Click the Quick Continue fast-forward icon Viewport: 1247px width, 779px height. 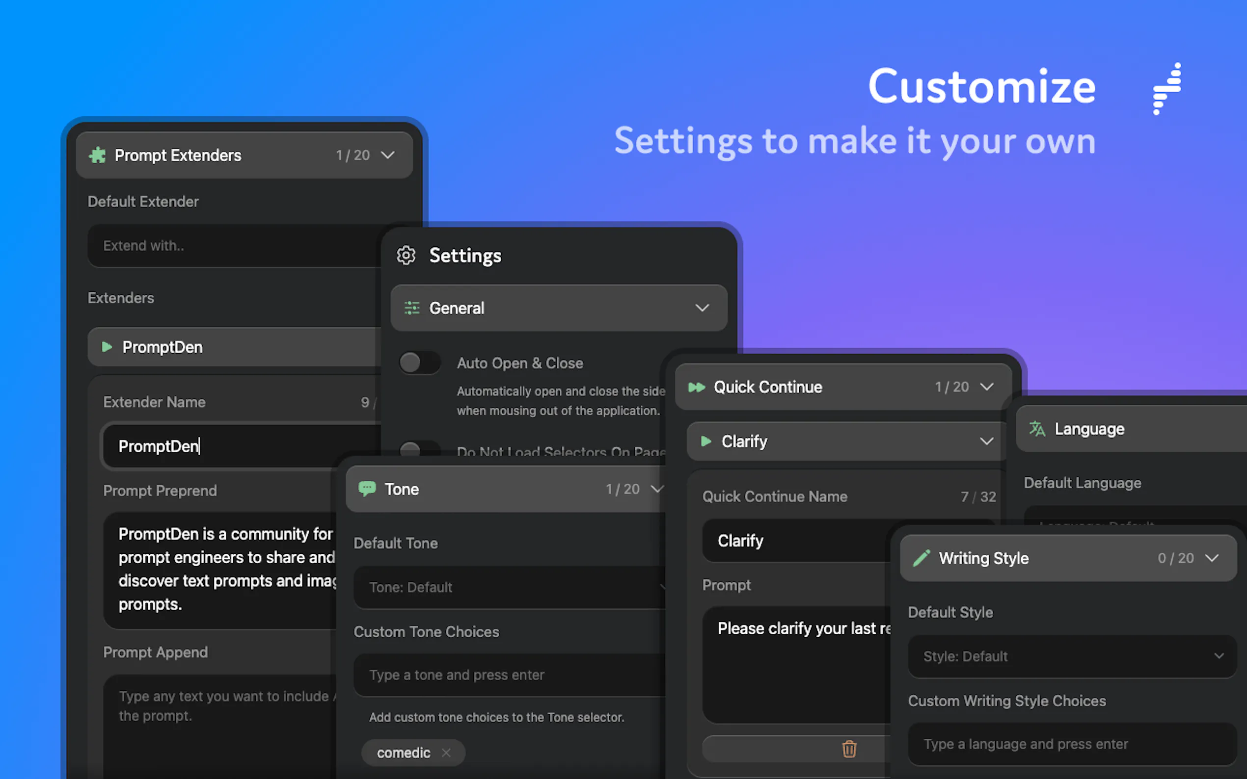pos(697,387)
